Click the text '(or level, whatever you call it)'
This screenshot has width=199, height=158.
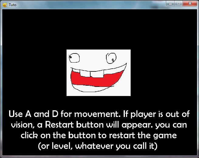98,146
